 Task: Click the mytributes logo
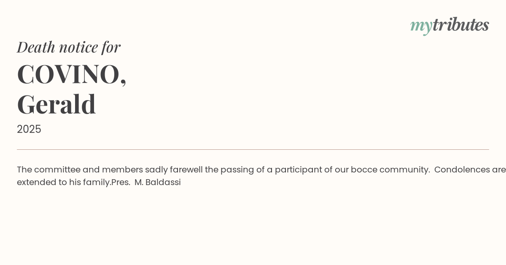pos(449,25)
